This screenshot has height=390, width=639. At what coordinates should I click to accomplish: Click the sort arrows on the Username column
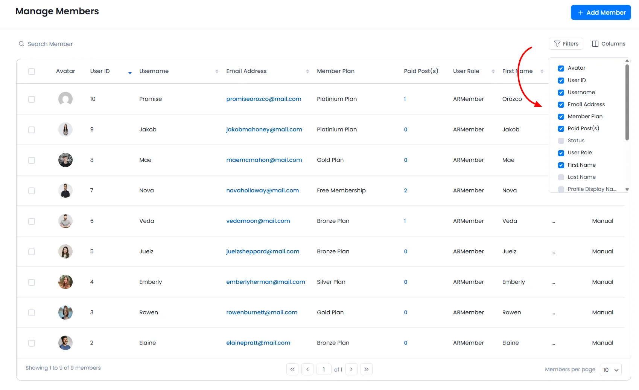tap(217, 71)
